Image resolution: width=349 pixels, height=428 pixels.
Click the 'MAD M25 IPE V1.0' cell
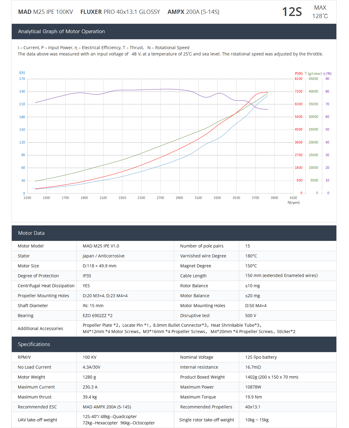pos(101,246)
